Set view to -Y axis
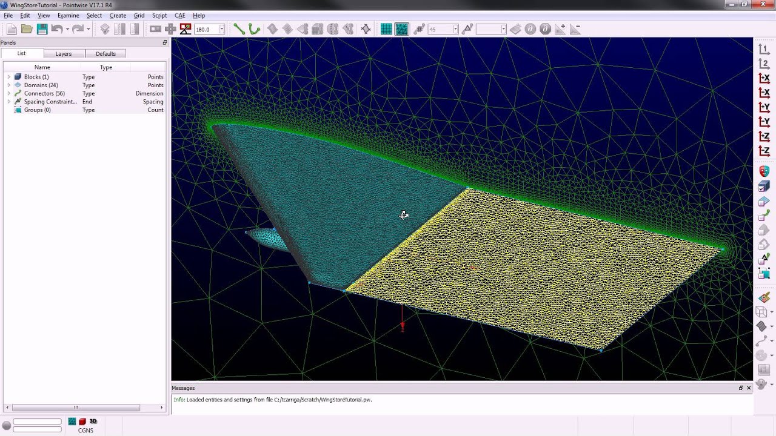The width and height of the screenshot is (776, 436). tap(764, 122)
